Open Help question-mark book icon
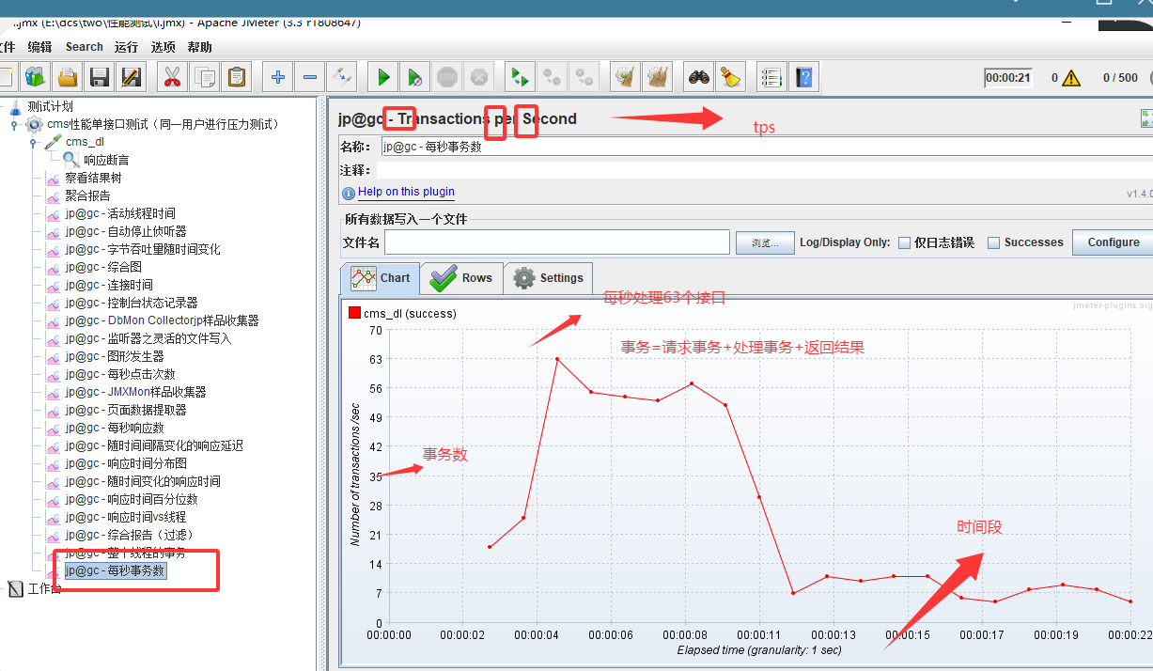1153x671 pixels. click(803, 77)
